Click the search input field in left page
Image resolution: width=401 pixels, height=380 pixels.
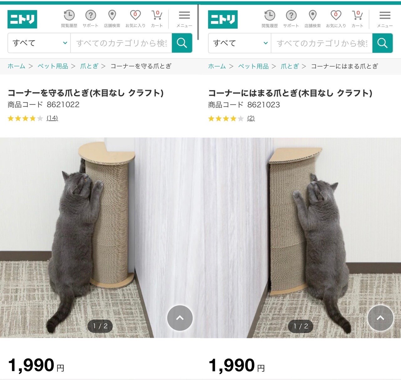(122, 43)
